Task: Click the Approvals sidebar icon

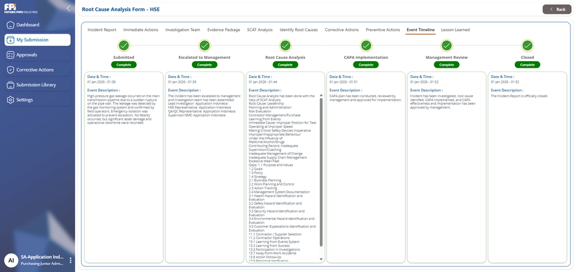Action: (10, 55)
